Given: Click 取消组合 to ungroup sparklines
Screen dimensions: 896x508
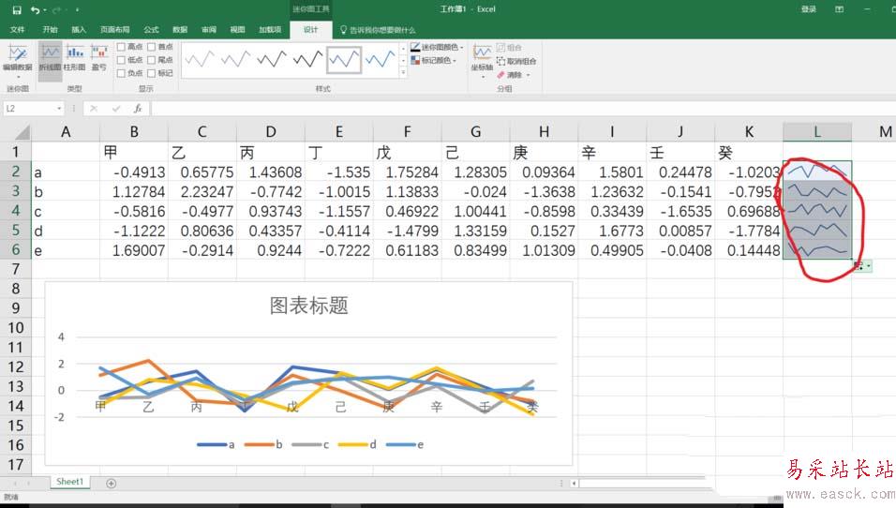Looking at the screenshot, I should (516, 61).
